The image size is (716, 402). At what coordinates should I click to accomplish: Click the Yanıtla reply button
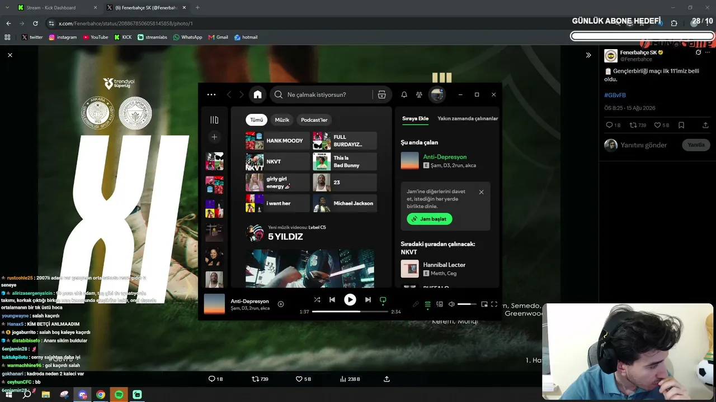[x=696, y=145]
